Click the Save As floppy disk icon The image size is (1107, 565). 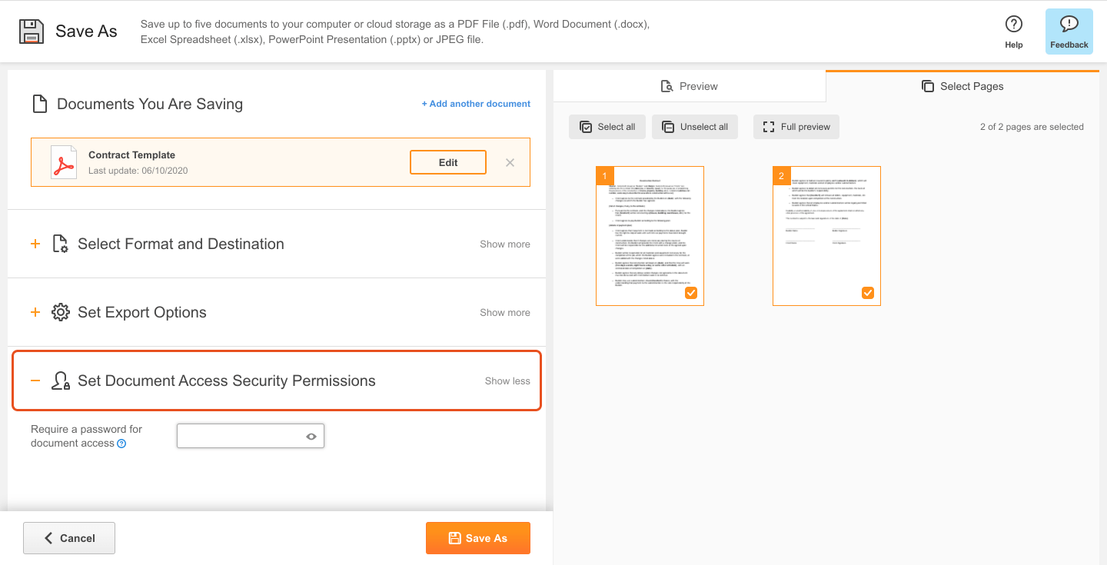coord(32,32)
